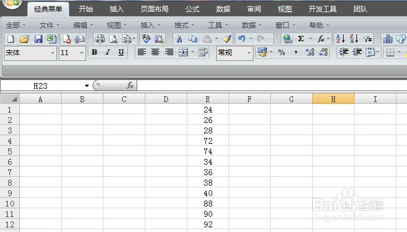Switch to the 页面布局 ribbon tab
Viewport: 407px width, 232px height.
point(155,9)
